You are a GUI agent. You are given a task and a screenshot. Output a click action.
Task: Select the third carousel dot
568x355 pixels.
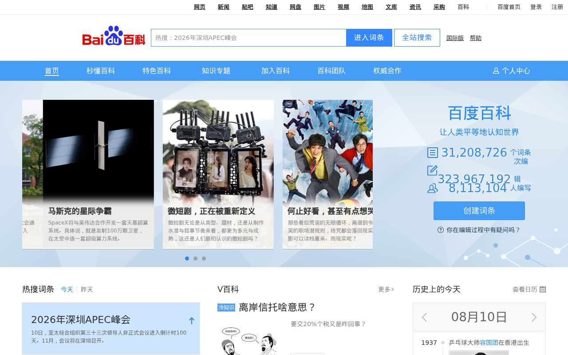click(204, 258)
